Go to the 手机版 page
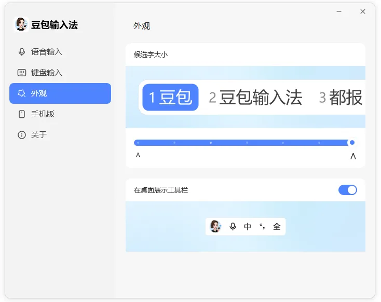This screenshot has width=381, height=302. point(60,114)
